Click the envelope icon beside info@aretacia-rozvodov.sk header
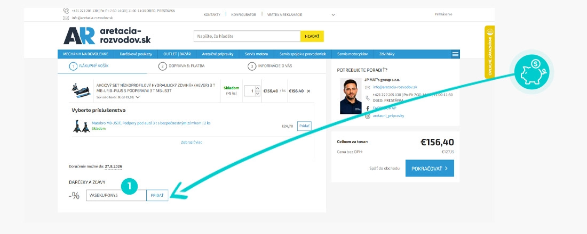This screenshot has width=587, height=234. click(66, 18)
